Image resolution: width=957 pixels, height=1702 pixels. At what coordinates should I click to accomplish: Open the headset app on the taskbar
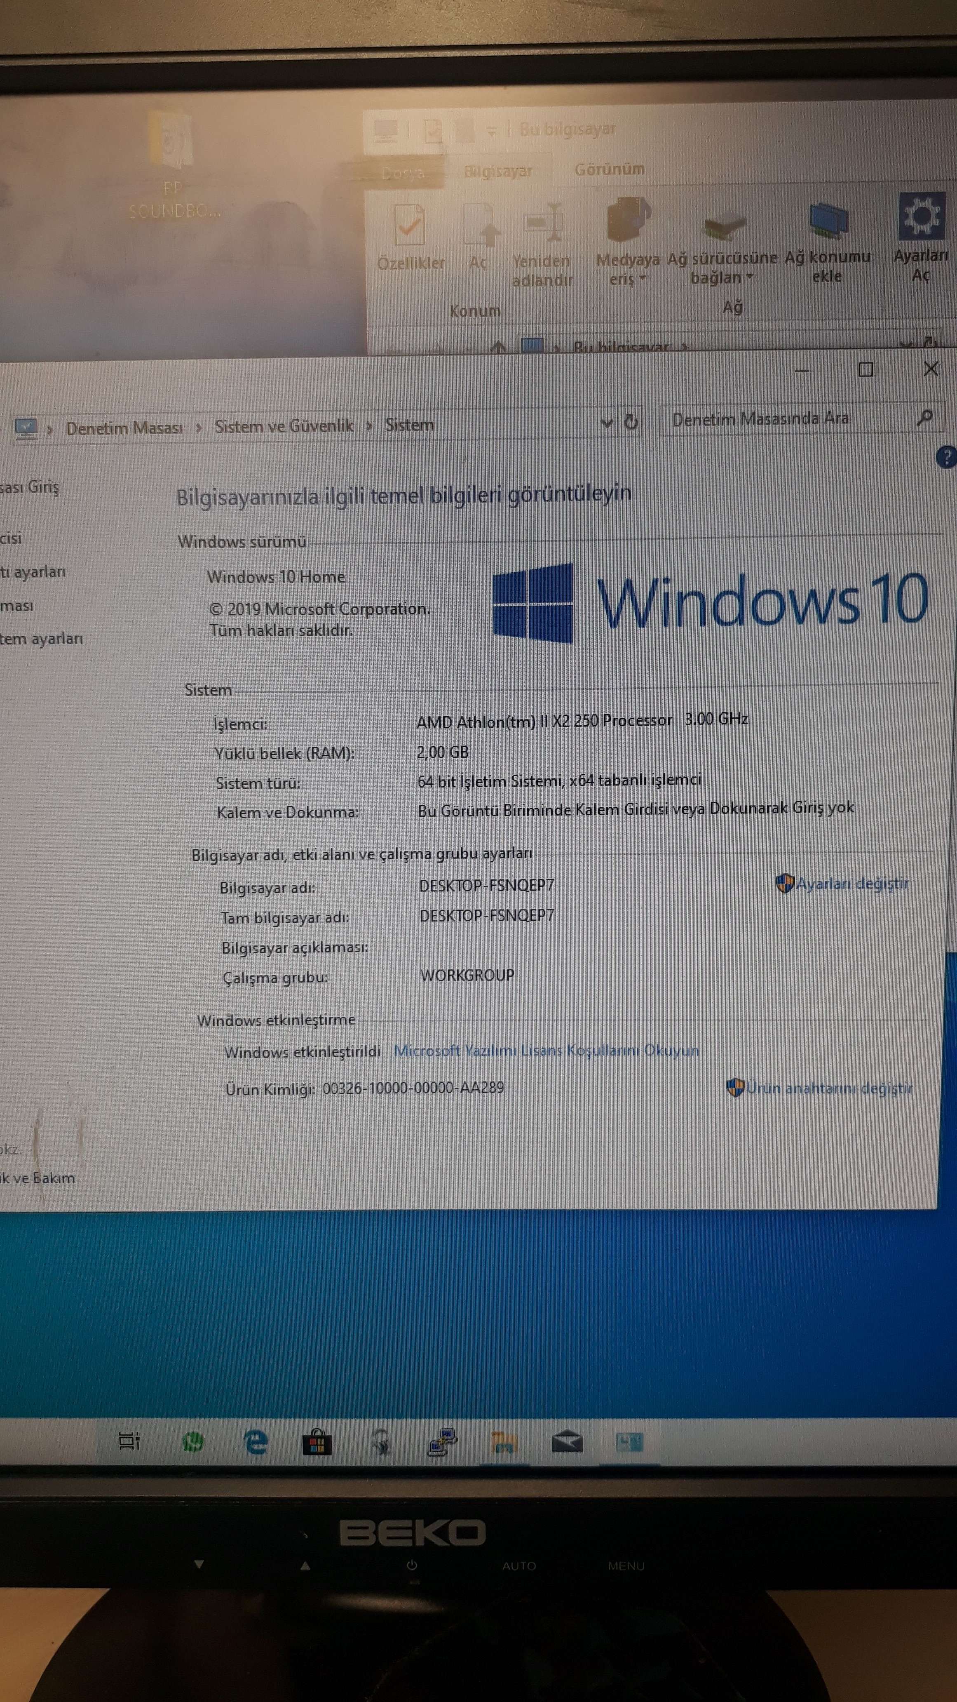coord(381,1442)
